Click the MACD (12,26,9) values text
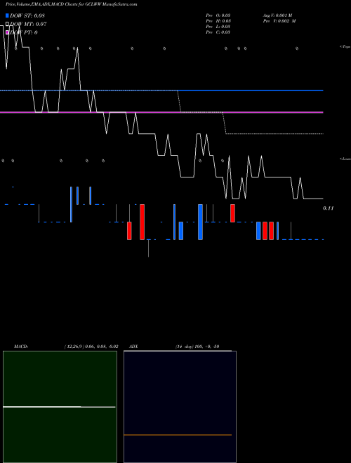Screen dimensions: 351x463 [91, 347]
